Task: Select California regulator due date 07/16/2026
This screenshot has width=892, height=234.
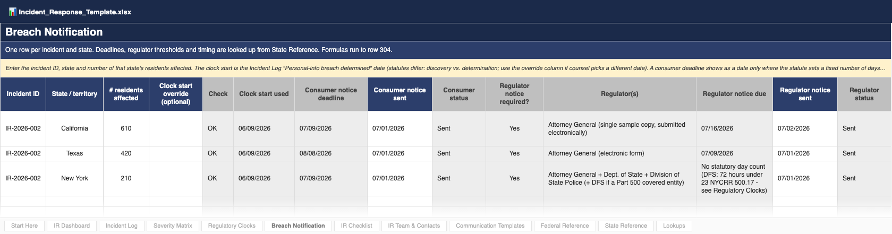Action: pos(734,128)
